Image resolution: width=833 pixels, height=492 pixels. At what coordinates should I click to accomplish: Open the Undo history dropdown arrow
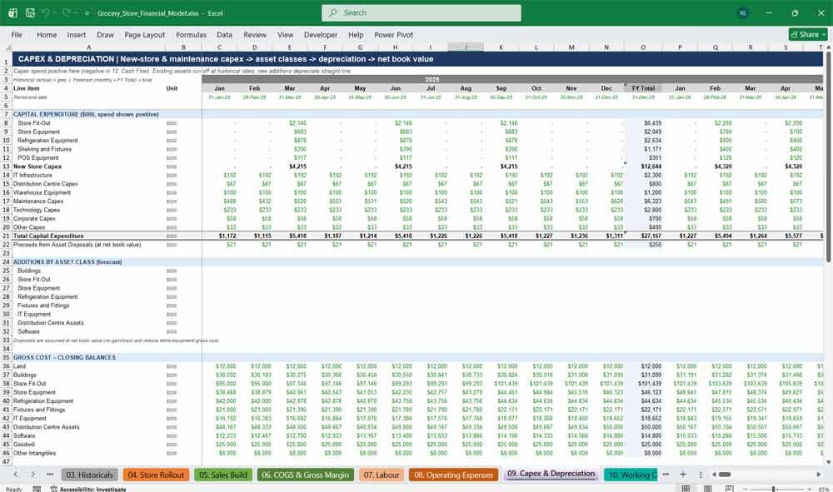[55, 12]
